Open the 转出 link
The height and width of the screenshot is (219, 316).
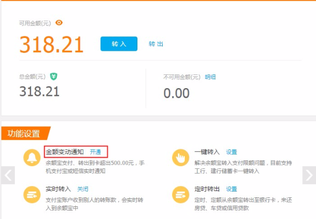click(x=156, y=44)
